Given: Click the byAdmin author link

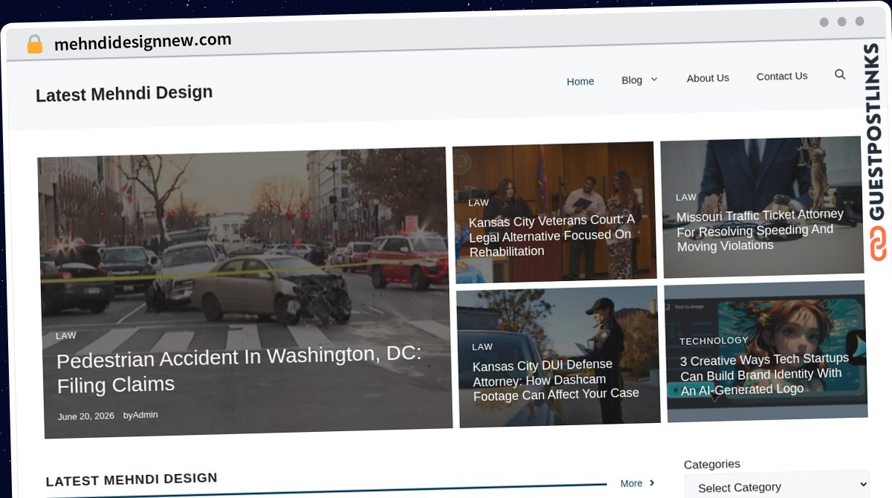Looking at the screenshot, I should click(140, 415).
